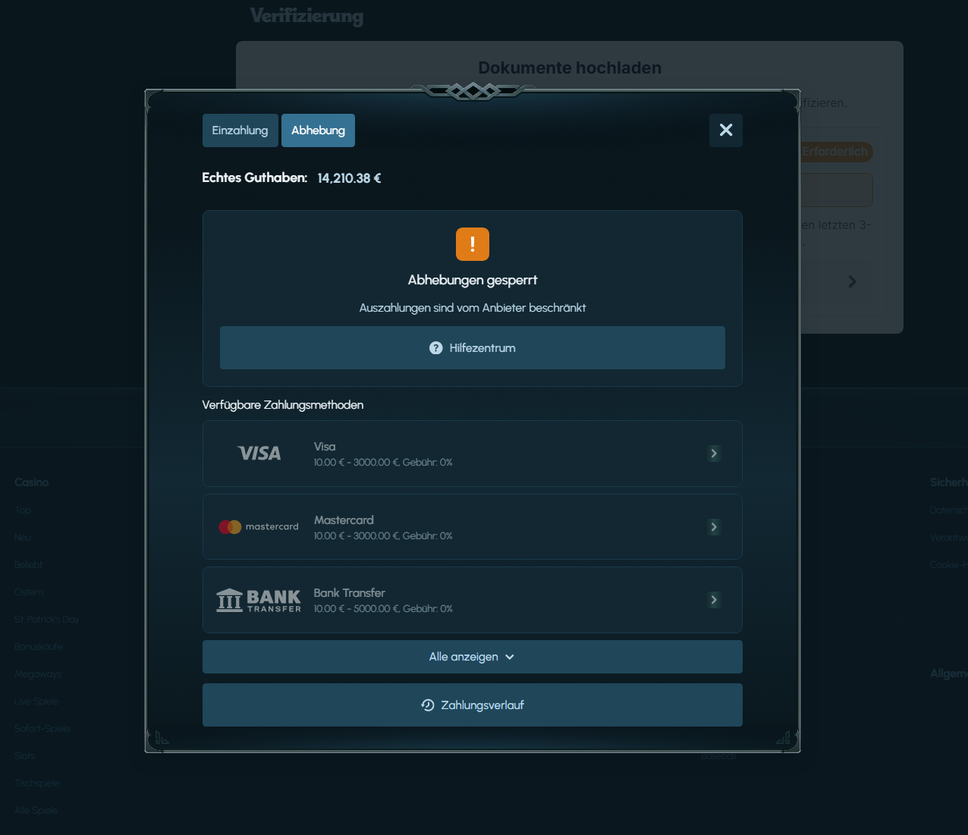Click the Visa logo icon
The width and height of the screenshot is (968, 835).
pos(259,454)
